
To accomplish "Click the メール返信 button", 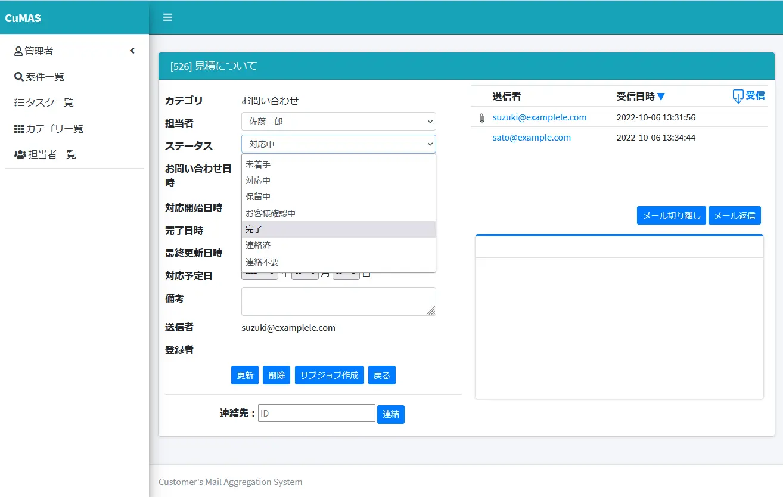I will coord(735,216).
